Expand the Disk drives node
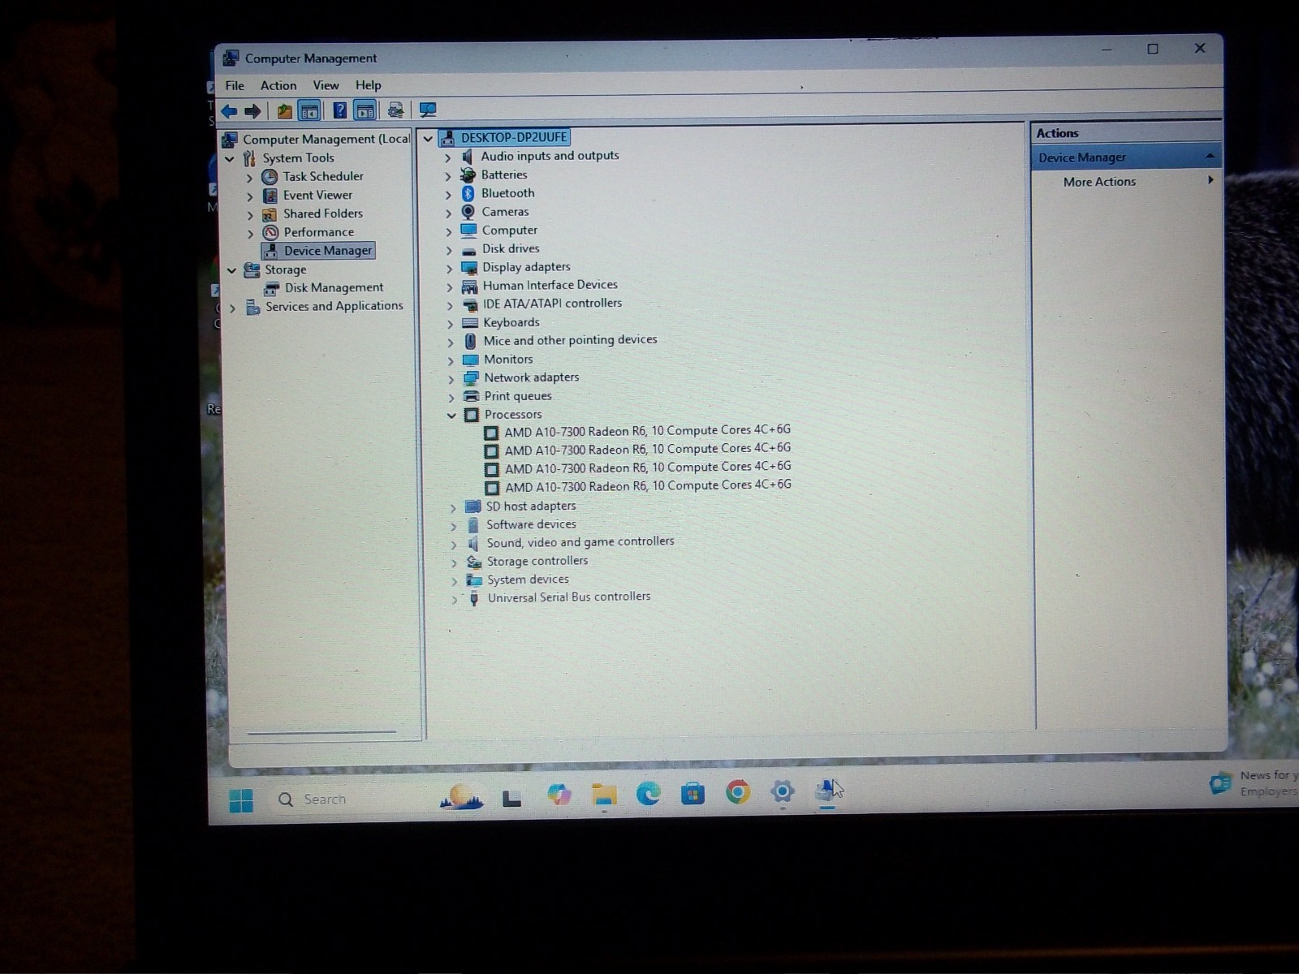Screen dimensions: 1299x974 [x=450, y=250]
